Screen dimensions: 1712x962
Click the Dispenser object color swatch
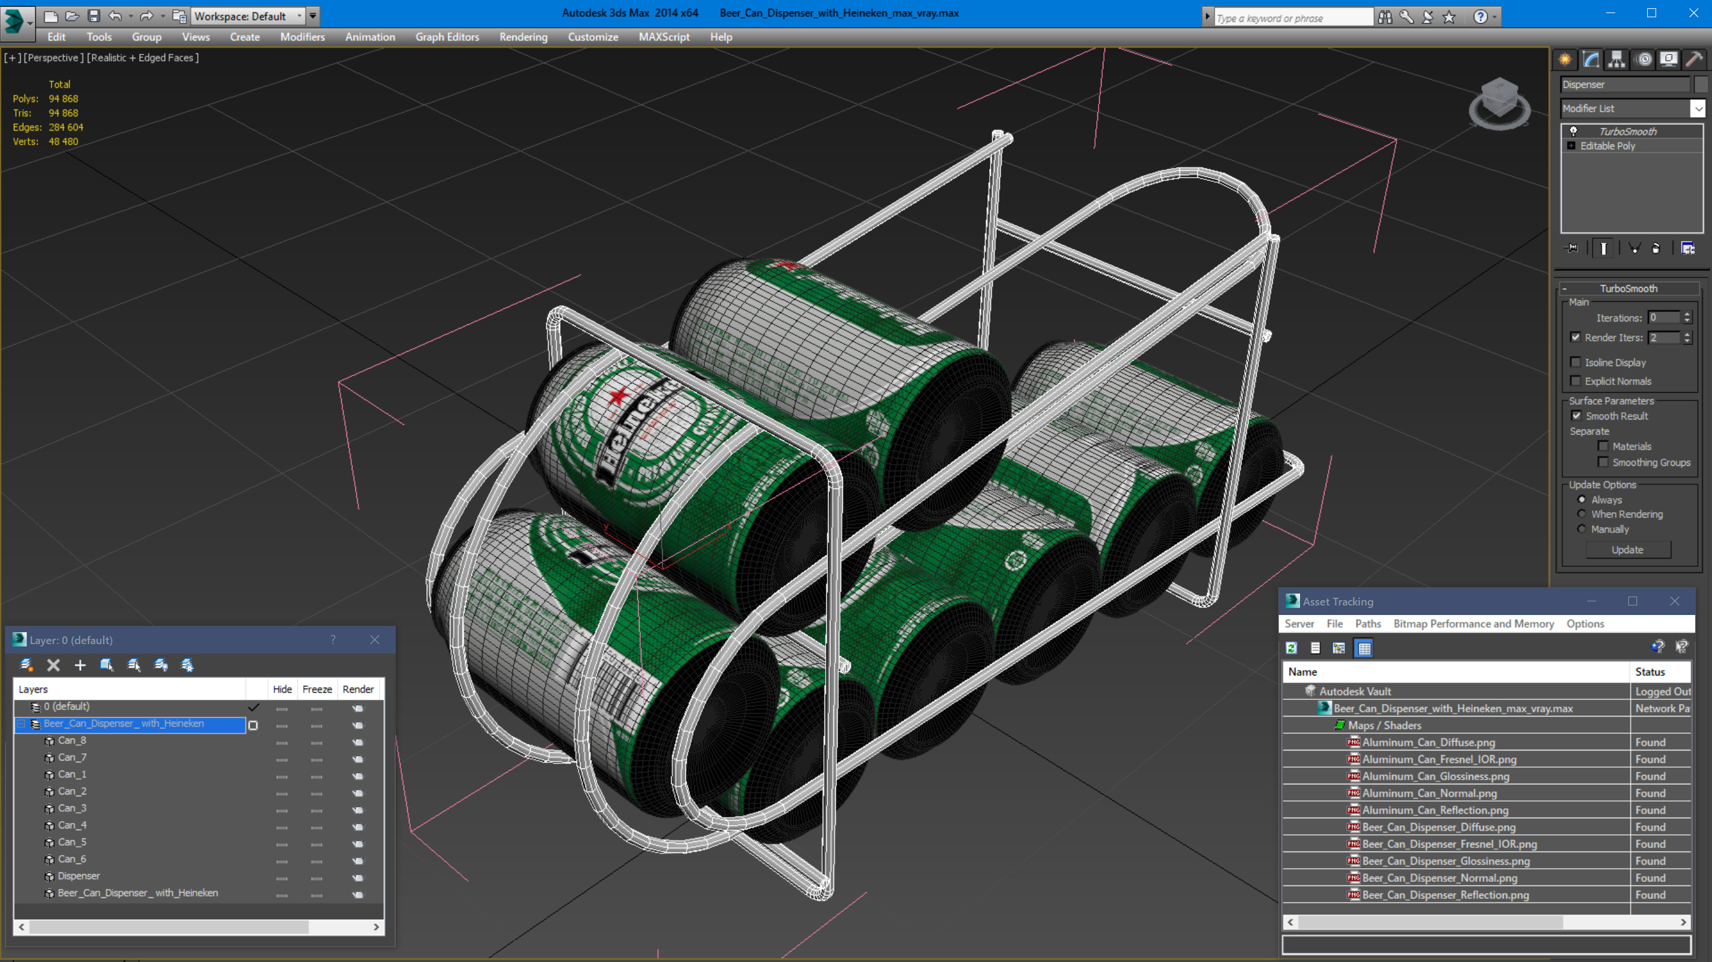point(1701,84)
